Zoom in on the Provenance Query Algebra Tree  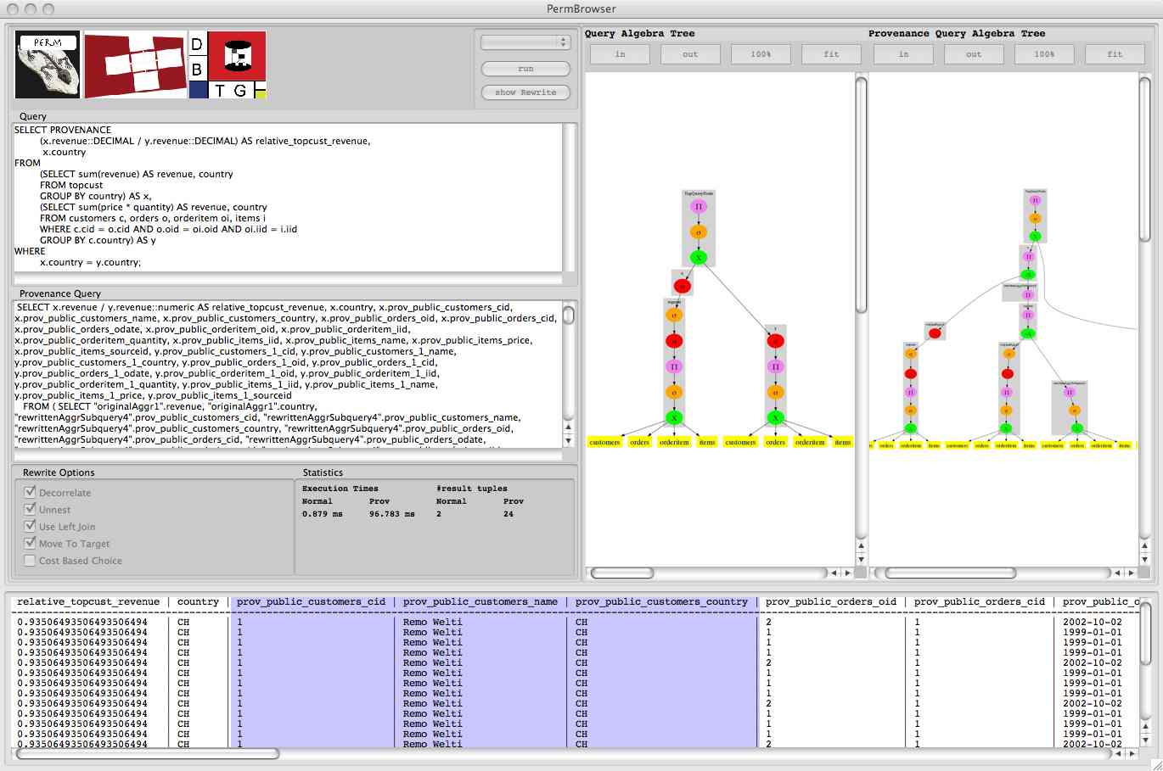[x=903, y=54]
